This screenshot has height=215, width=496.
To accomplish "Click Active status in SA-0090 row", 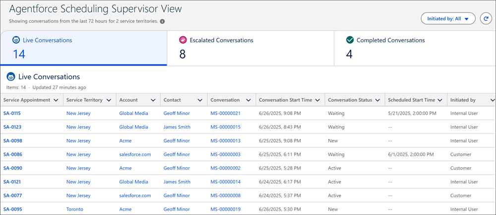I will click(x=335, y=168).
